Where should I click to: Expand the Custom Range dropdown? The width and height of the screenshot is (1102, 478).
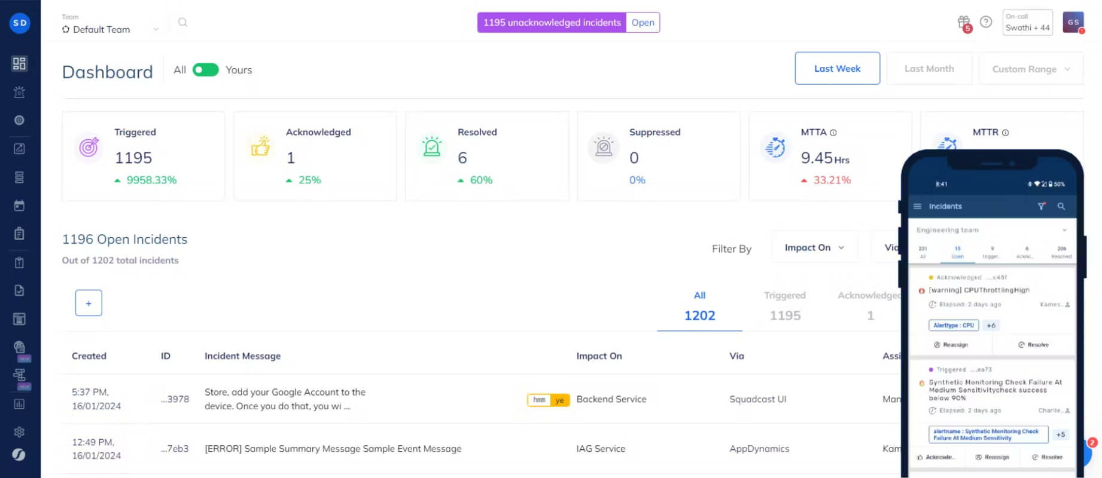(1031, 69)
